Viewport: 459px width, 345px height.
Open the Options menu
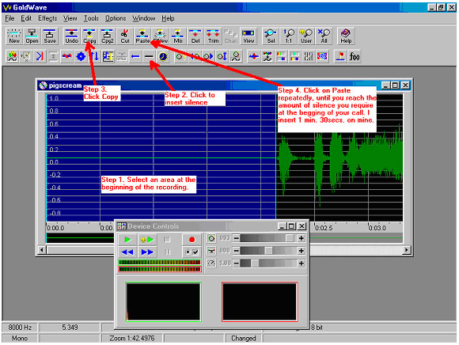(x=116, y=18)
